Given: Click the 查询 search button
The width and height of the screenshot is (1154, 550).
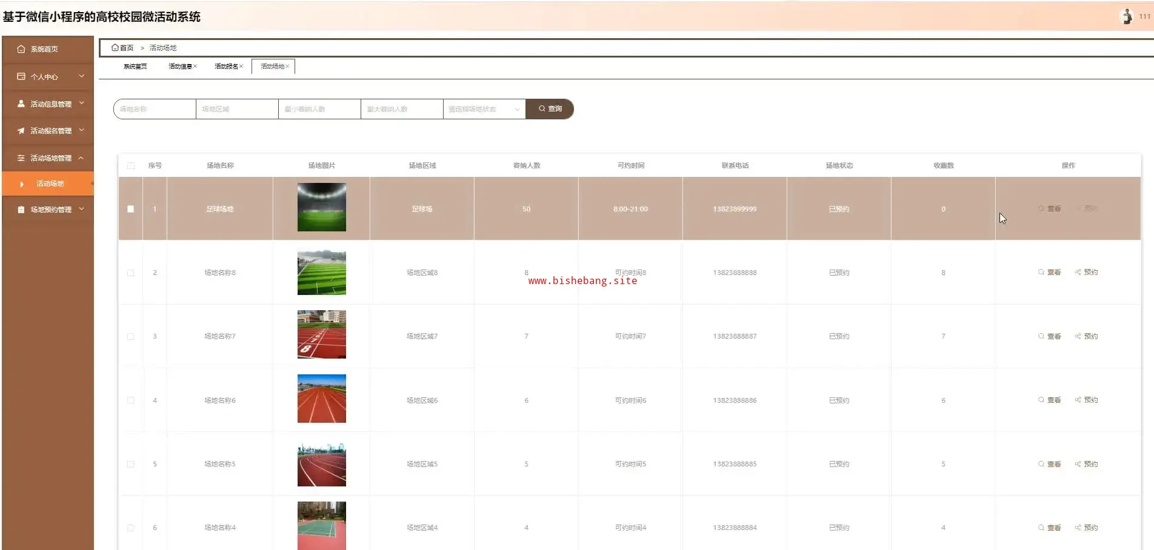Looking at the screenshot, I should 550,109.
